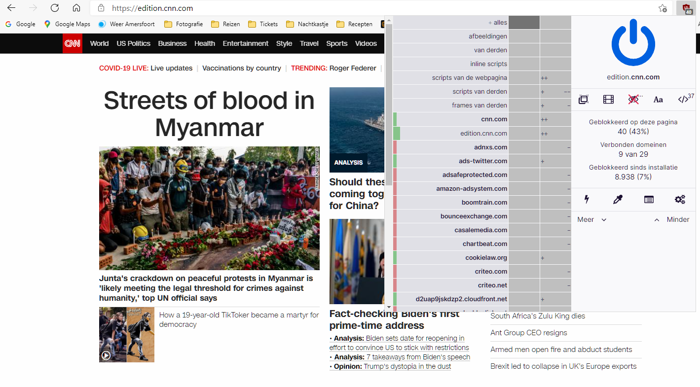Viewport: 700px width, 387px height.
Task: Open '7 takeaways from Biden's speech' analysis
Action: (x=418, y=357)
